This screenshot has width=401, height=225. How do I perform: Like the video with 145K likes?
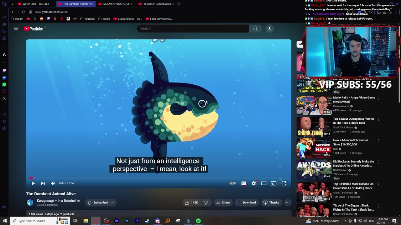[x=191, y=202]
